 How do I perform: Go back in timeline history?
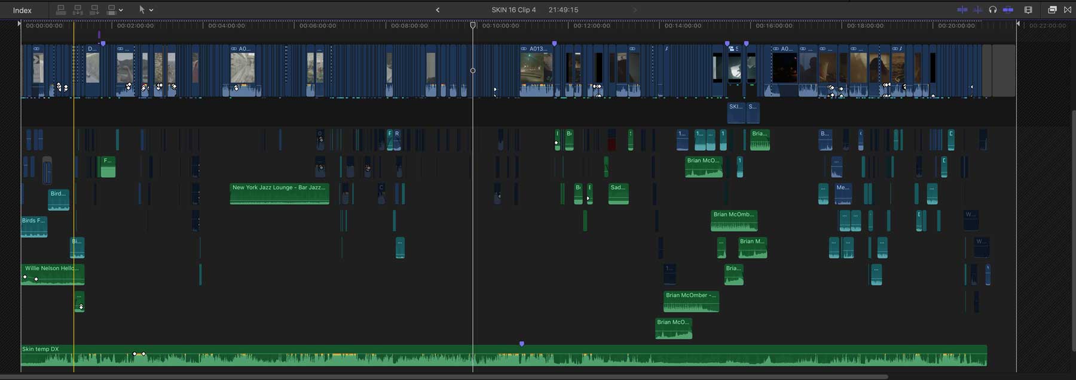point(438,10)
